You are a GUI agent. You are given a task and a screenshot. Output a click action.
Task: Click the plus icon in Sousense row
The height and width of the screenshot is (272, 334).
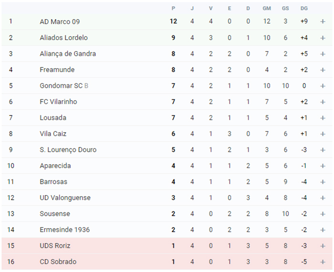tap(323, 214)
